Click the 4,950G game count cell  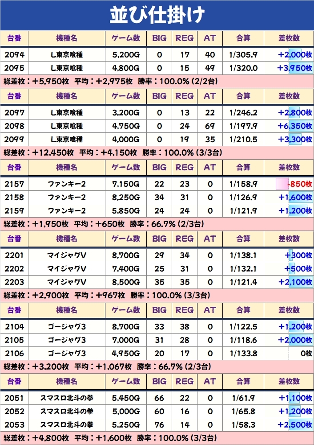click(126, 353)
